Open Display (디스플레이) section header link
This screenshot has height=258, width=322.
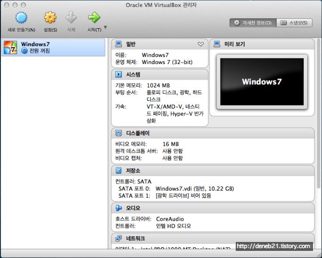tap(138, 133)
